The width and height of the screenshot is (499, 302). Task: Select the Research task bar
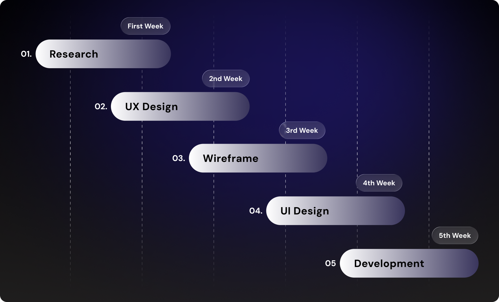[103, 54]
